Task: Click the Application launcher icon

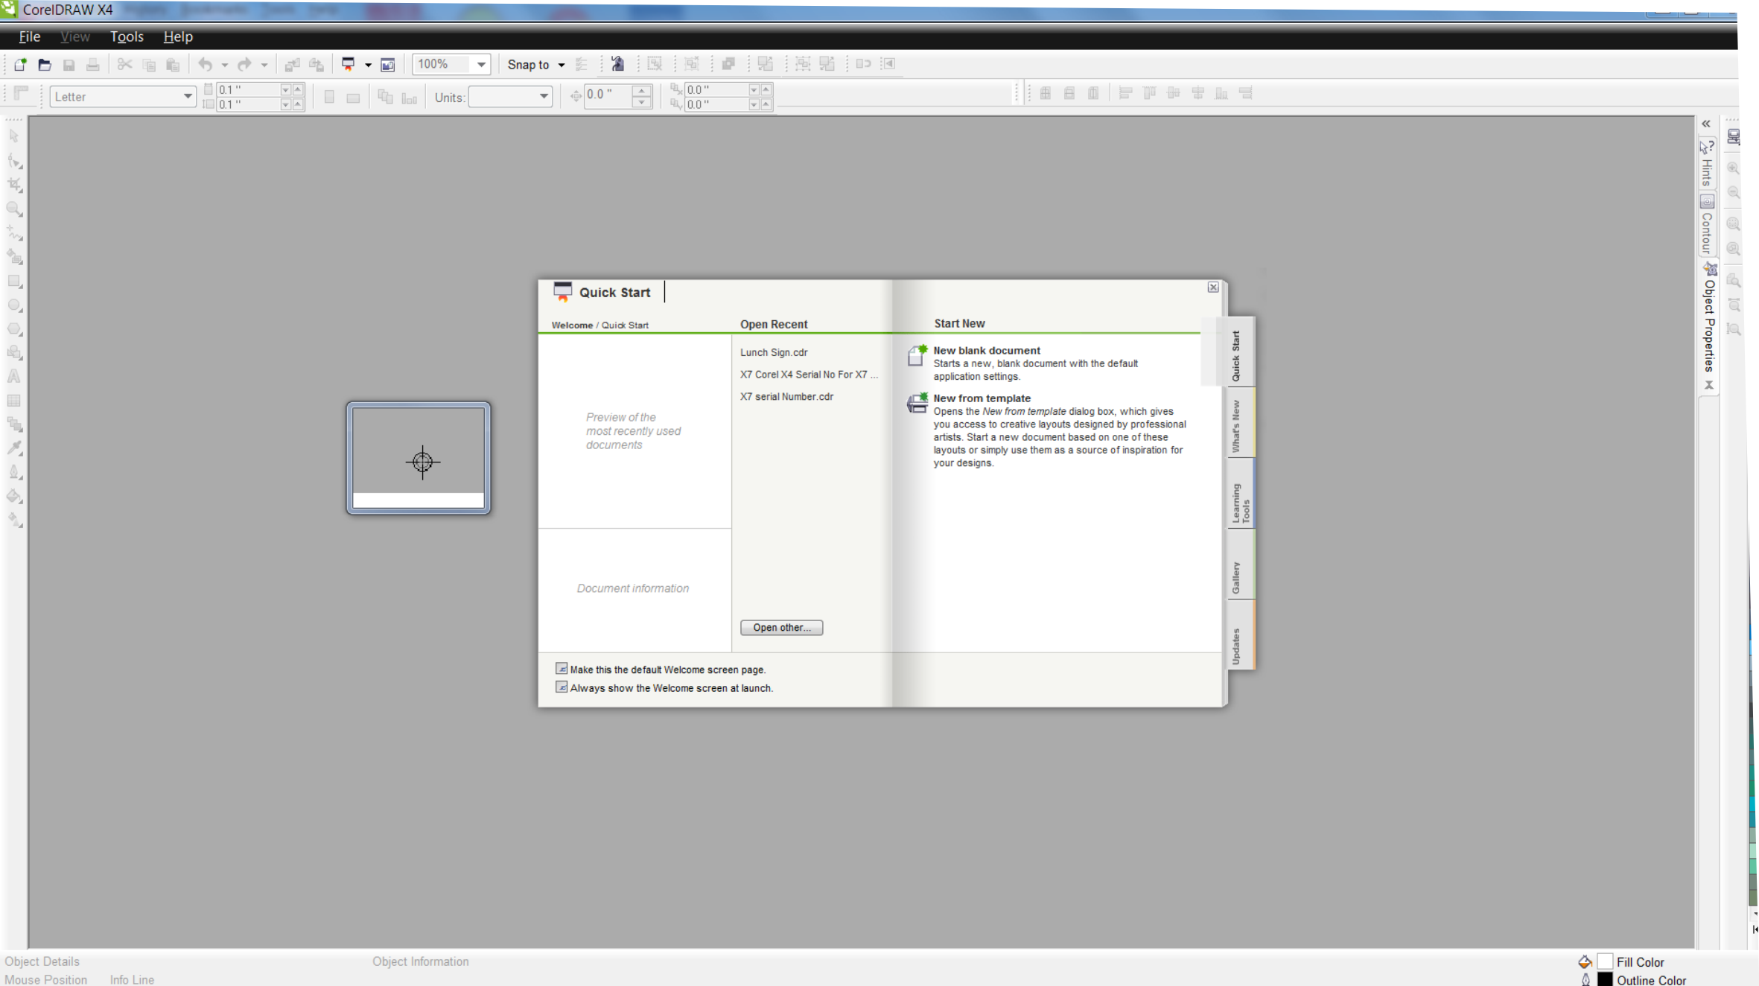Action: 348,65
